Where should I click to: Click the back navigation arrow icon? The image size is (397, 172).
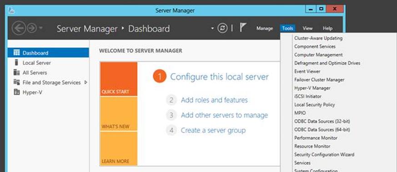(x=19, y=28)
